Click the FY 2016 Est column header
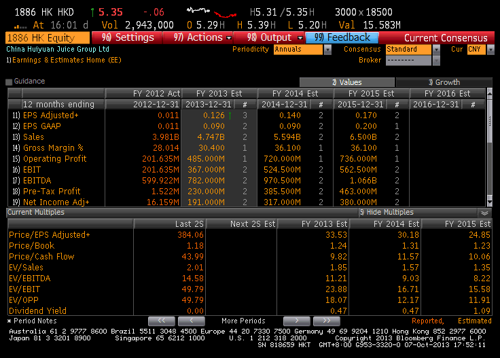Screen dimensions: 500x358 point(448,94)
